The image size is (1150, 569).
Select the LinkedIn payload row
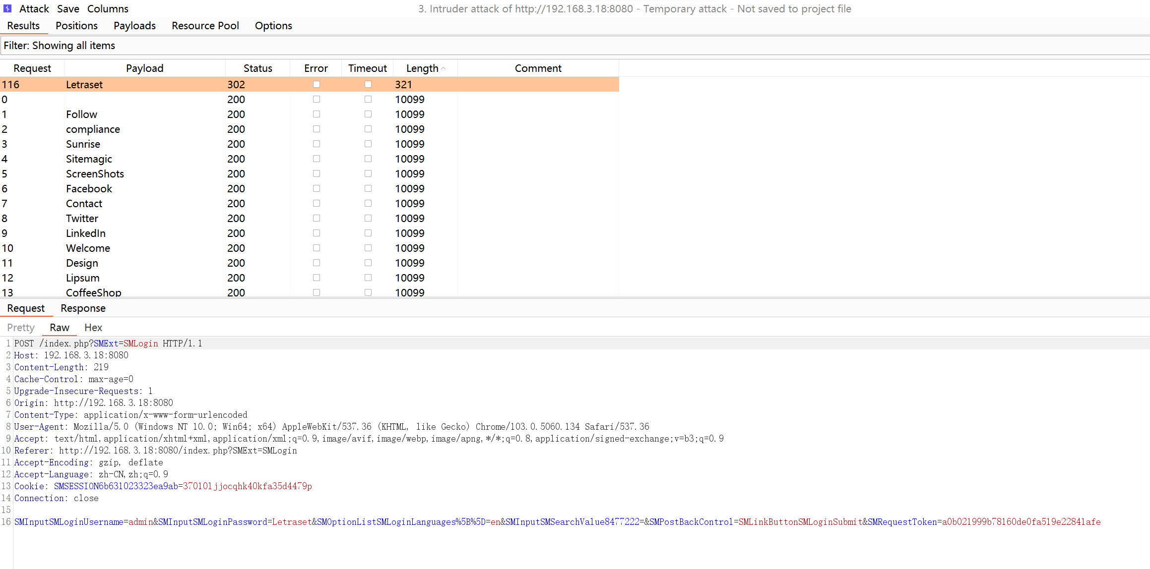point(310,233)
